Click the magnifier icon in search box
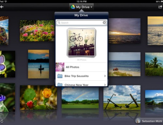 pos(59,23)
